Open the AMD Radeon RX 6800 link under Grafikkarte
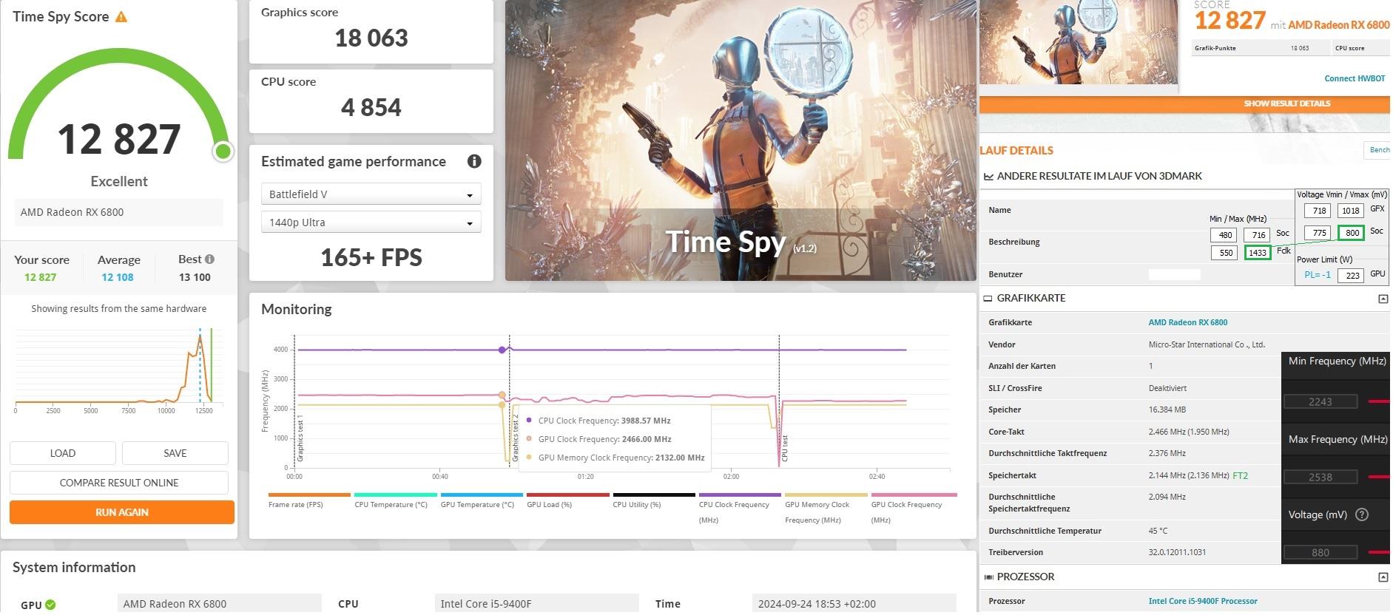Viewport: 1393px width, 615px height. pos(1187,322)
